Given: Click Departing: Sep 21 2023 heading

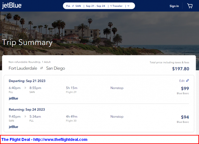Looking at the screenshot, I should tap(27, 81).
